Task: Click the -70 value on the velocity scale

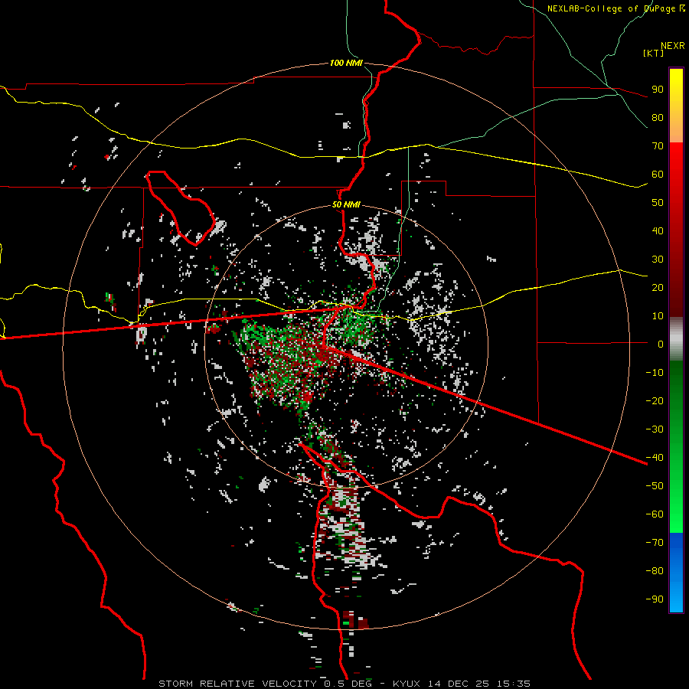Action: [655, 543]
